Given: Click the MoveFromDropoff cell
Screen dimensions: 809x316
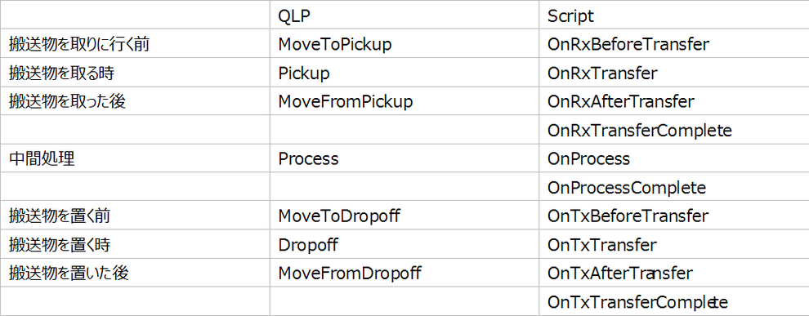Looking at the screenshot, I should [404, 272].
